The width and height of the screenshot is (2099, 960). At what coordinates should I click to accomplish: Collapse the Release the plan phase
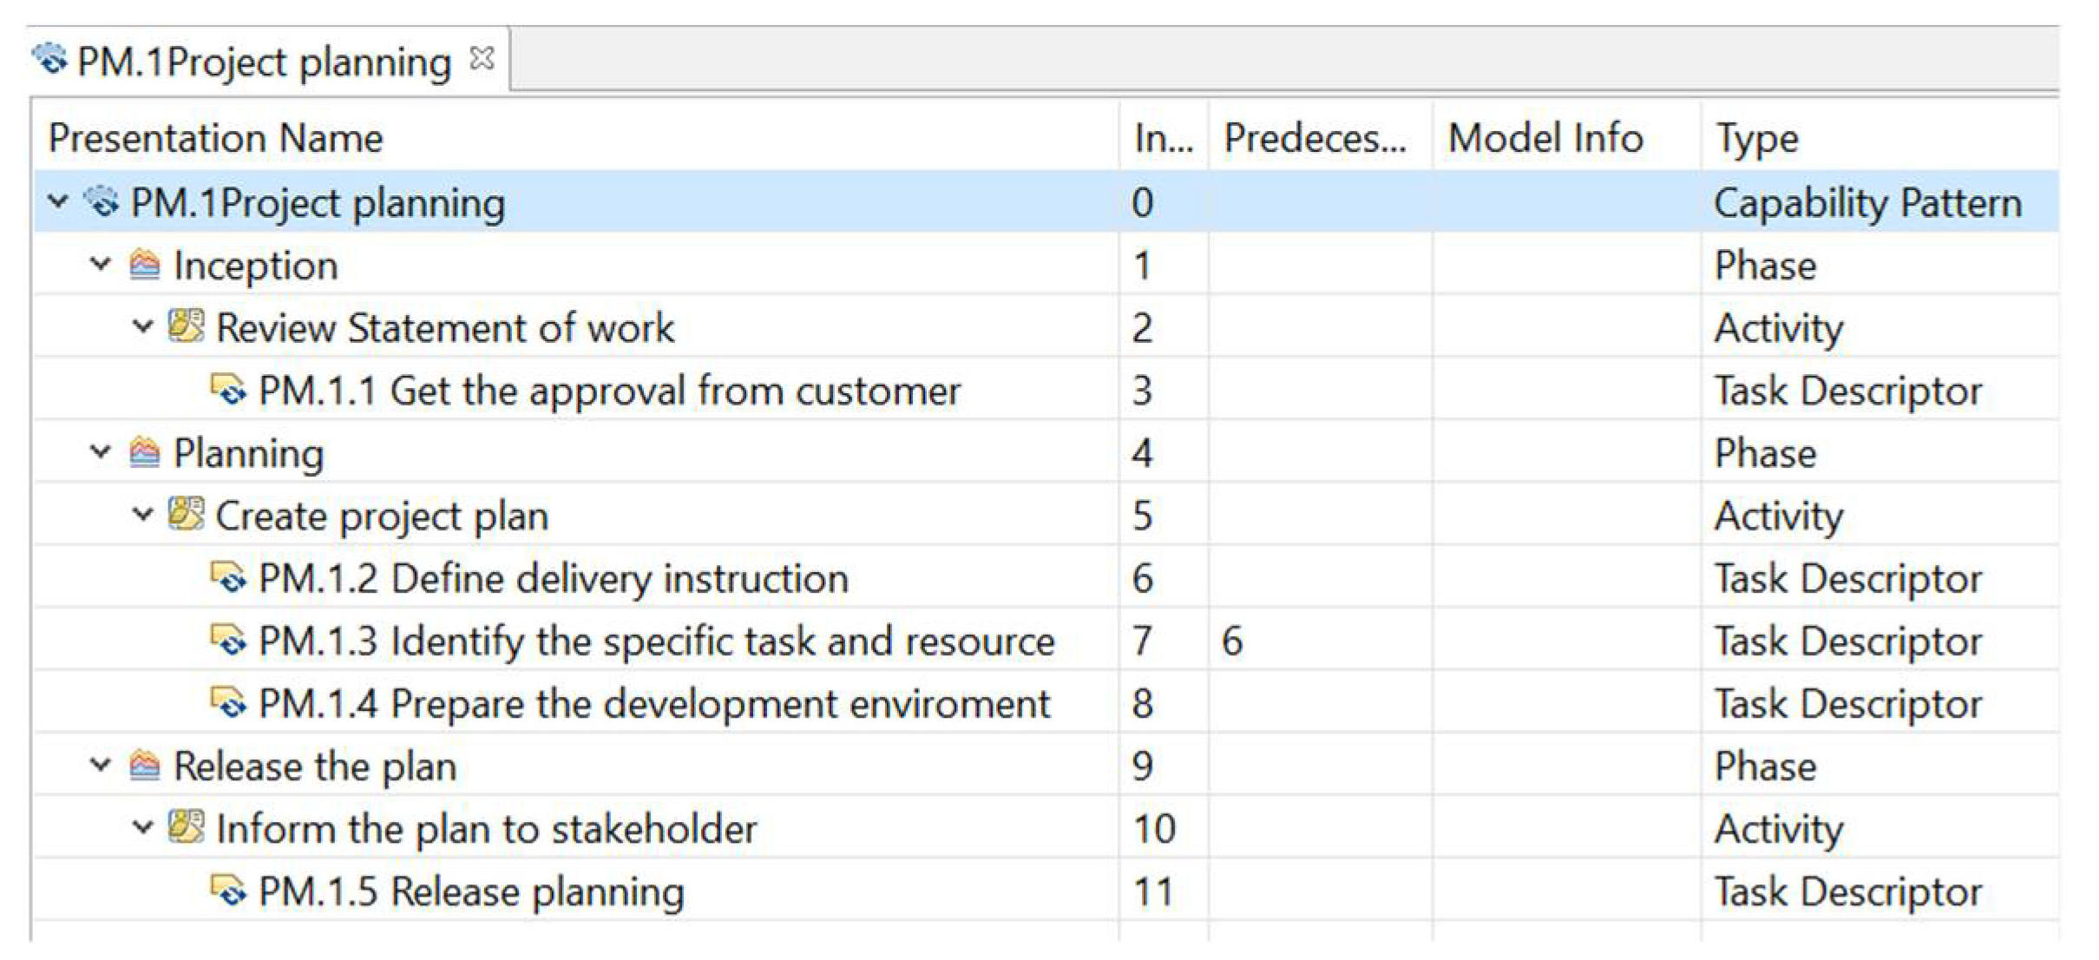101,766
